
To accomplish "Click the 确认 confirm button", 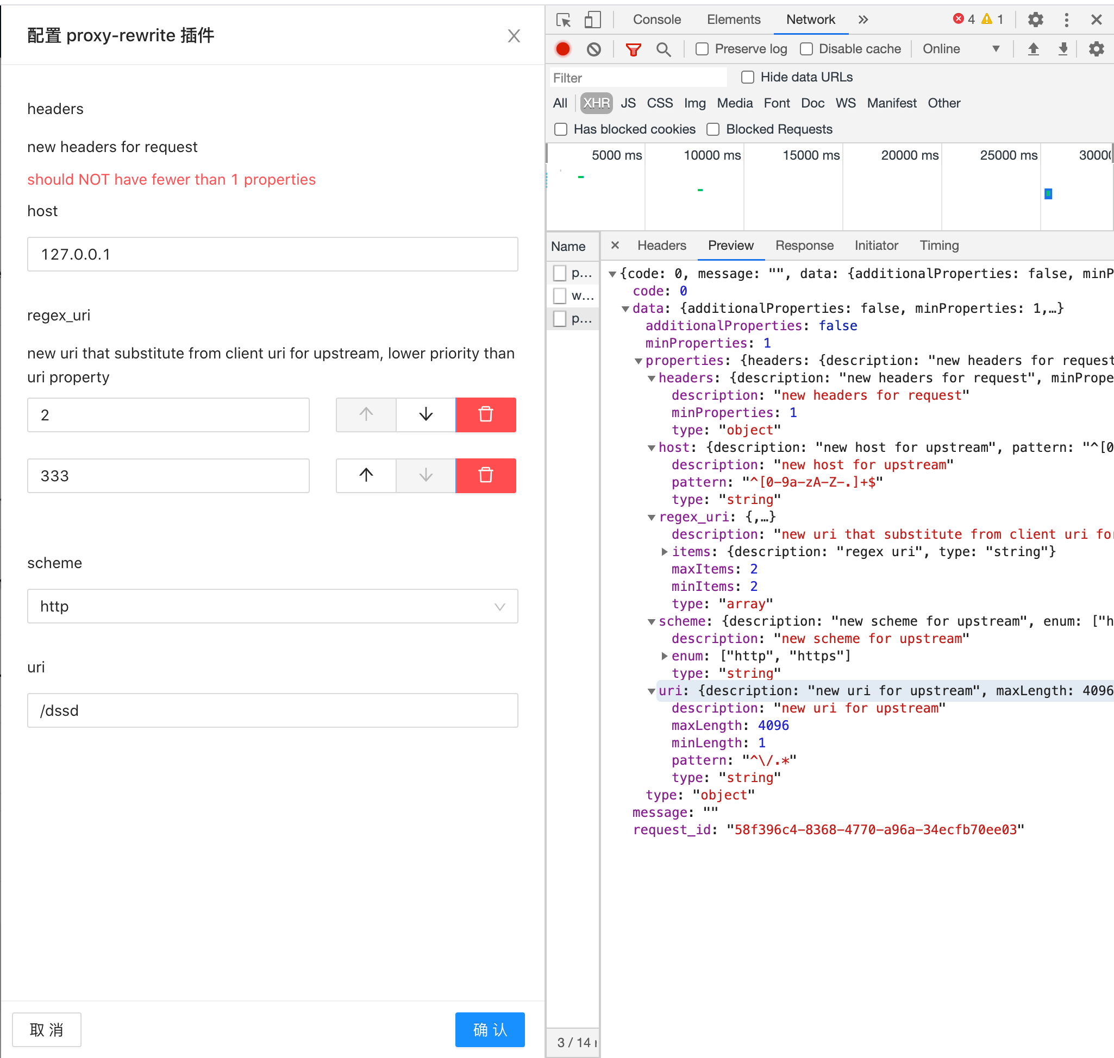I will [x=489, y=1029].
